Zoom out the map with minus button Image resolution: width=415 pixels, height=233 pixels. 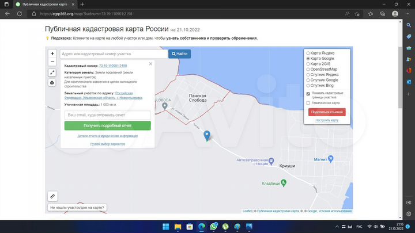pos(52,62)
